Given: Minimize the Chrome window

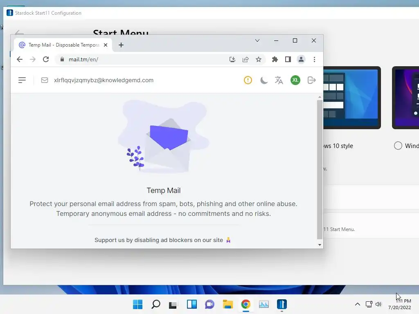Looking at the screenshot, I should (276, 40).
